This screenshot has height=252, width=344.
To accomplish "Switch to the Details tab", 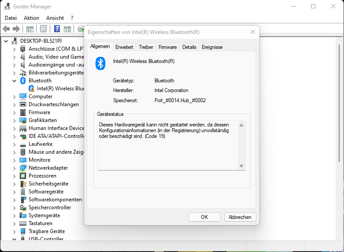I will pos(189,47).
